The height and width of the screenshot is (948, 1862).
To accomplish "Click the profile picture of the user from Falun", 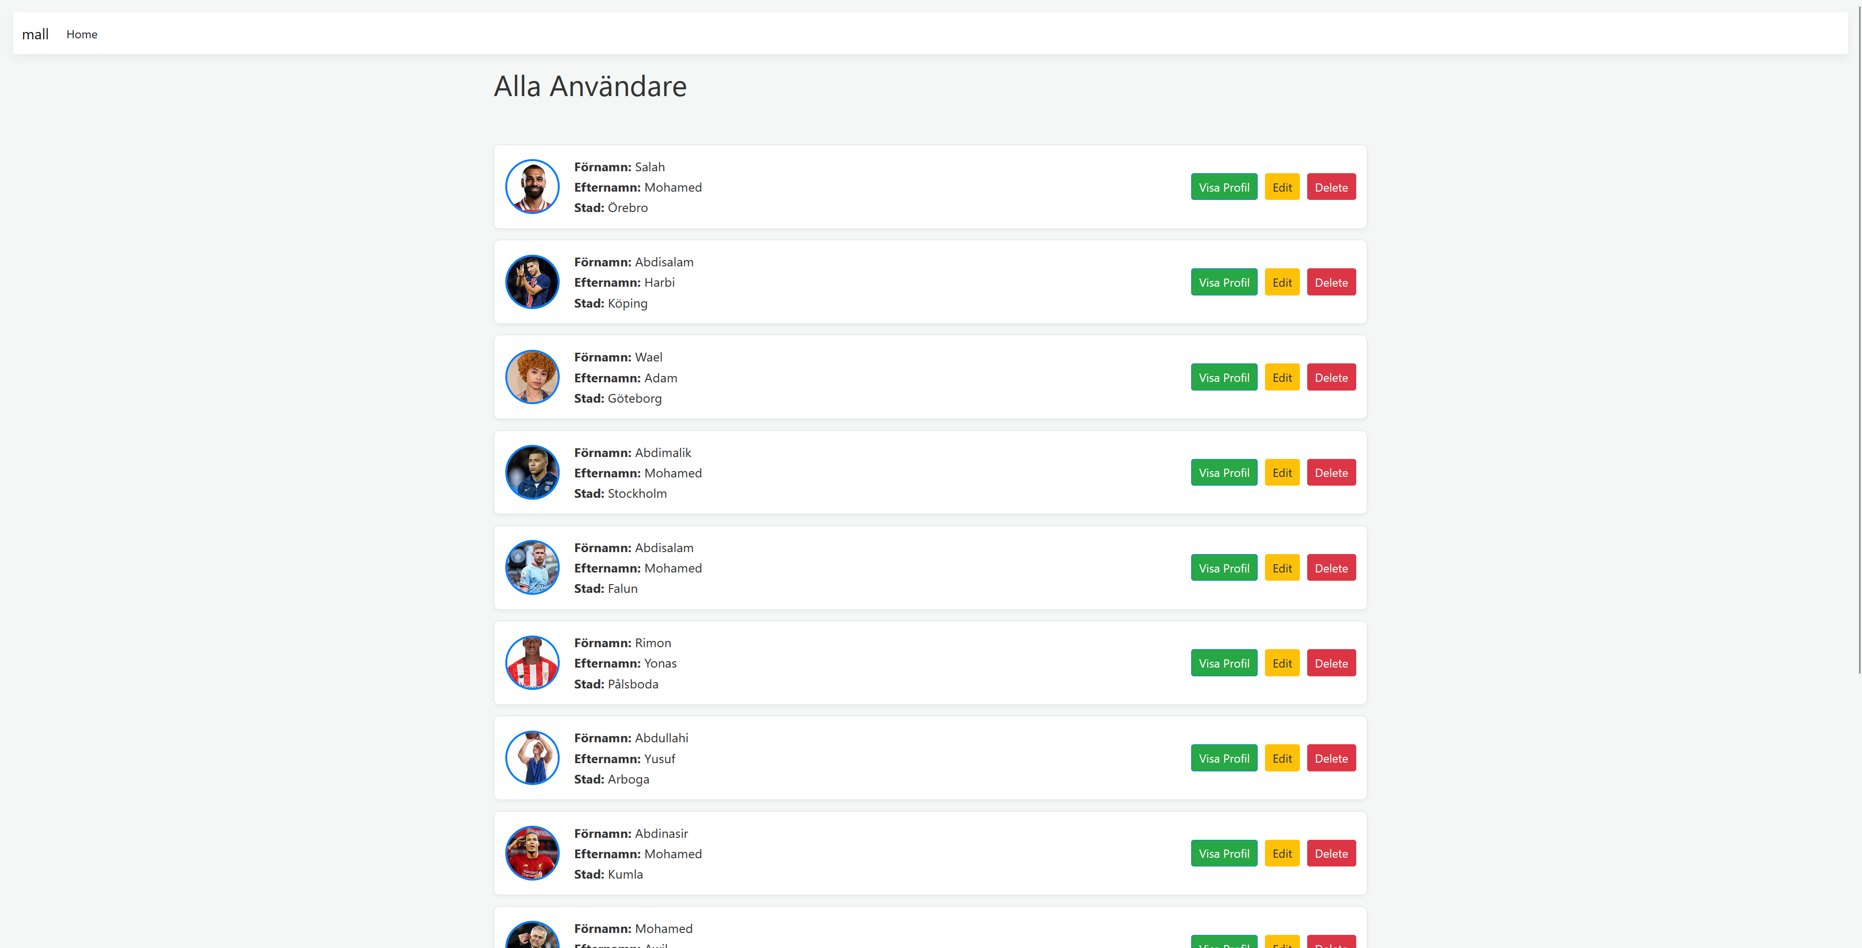I will [x=532, y=568].
